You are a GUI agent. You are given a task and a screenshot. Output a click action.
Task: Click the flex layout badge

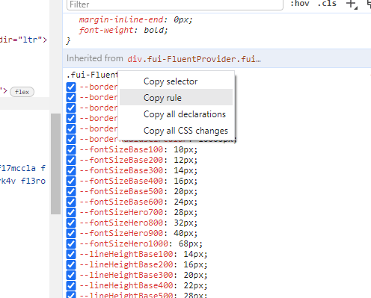pyautogui.click(x=22, y=92)
